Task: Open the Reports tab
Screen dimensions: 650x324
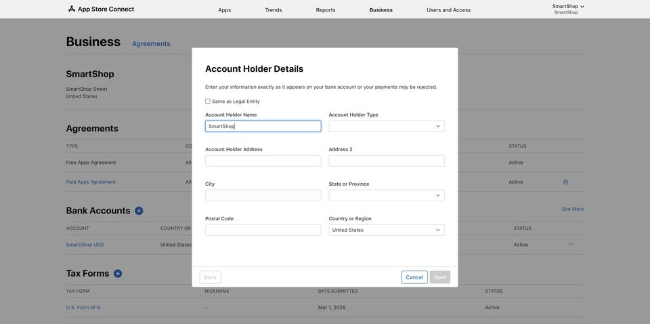Action: [326, 10]
